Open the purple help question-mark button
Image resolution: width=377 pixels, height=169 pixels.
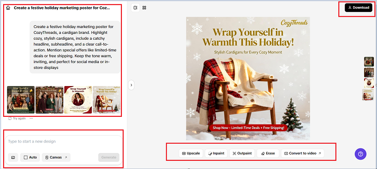360,154
